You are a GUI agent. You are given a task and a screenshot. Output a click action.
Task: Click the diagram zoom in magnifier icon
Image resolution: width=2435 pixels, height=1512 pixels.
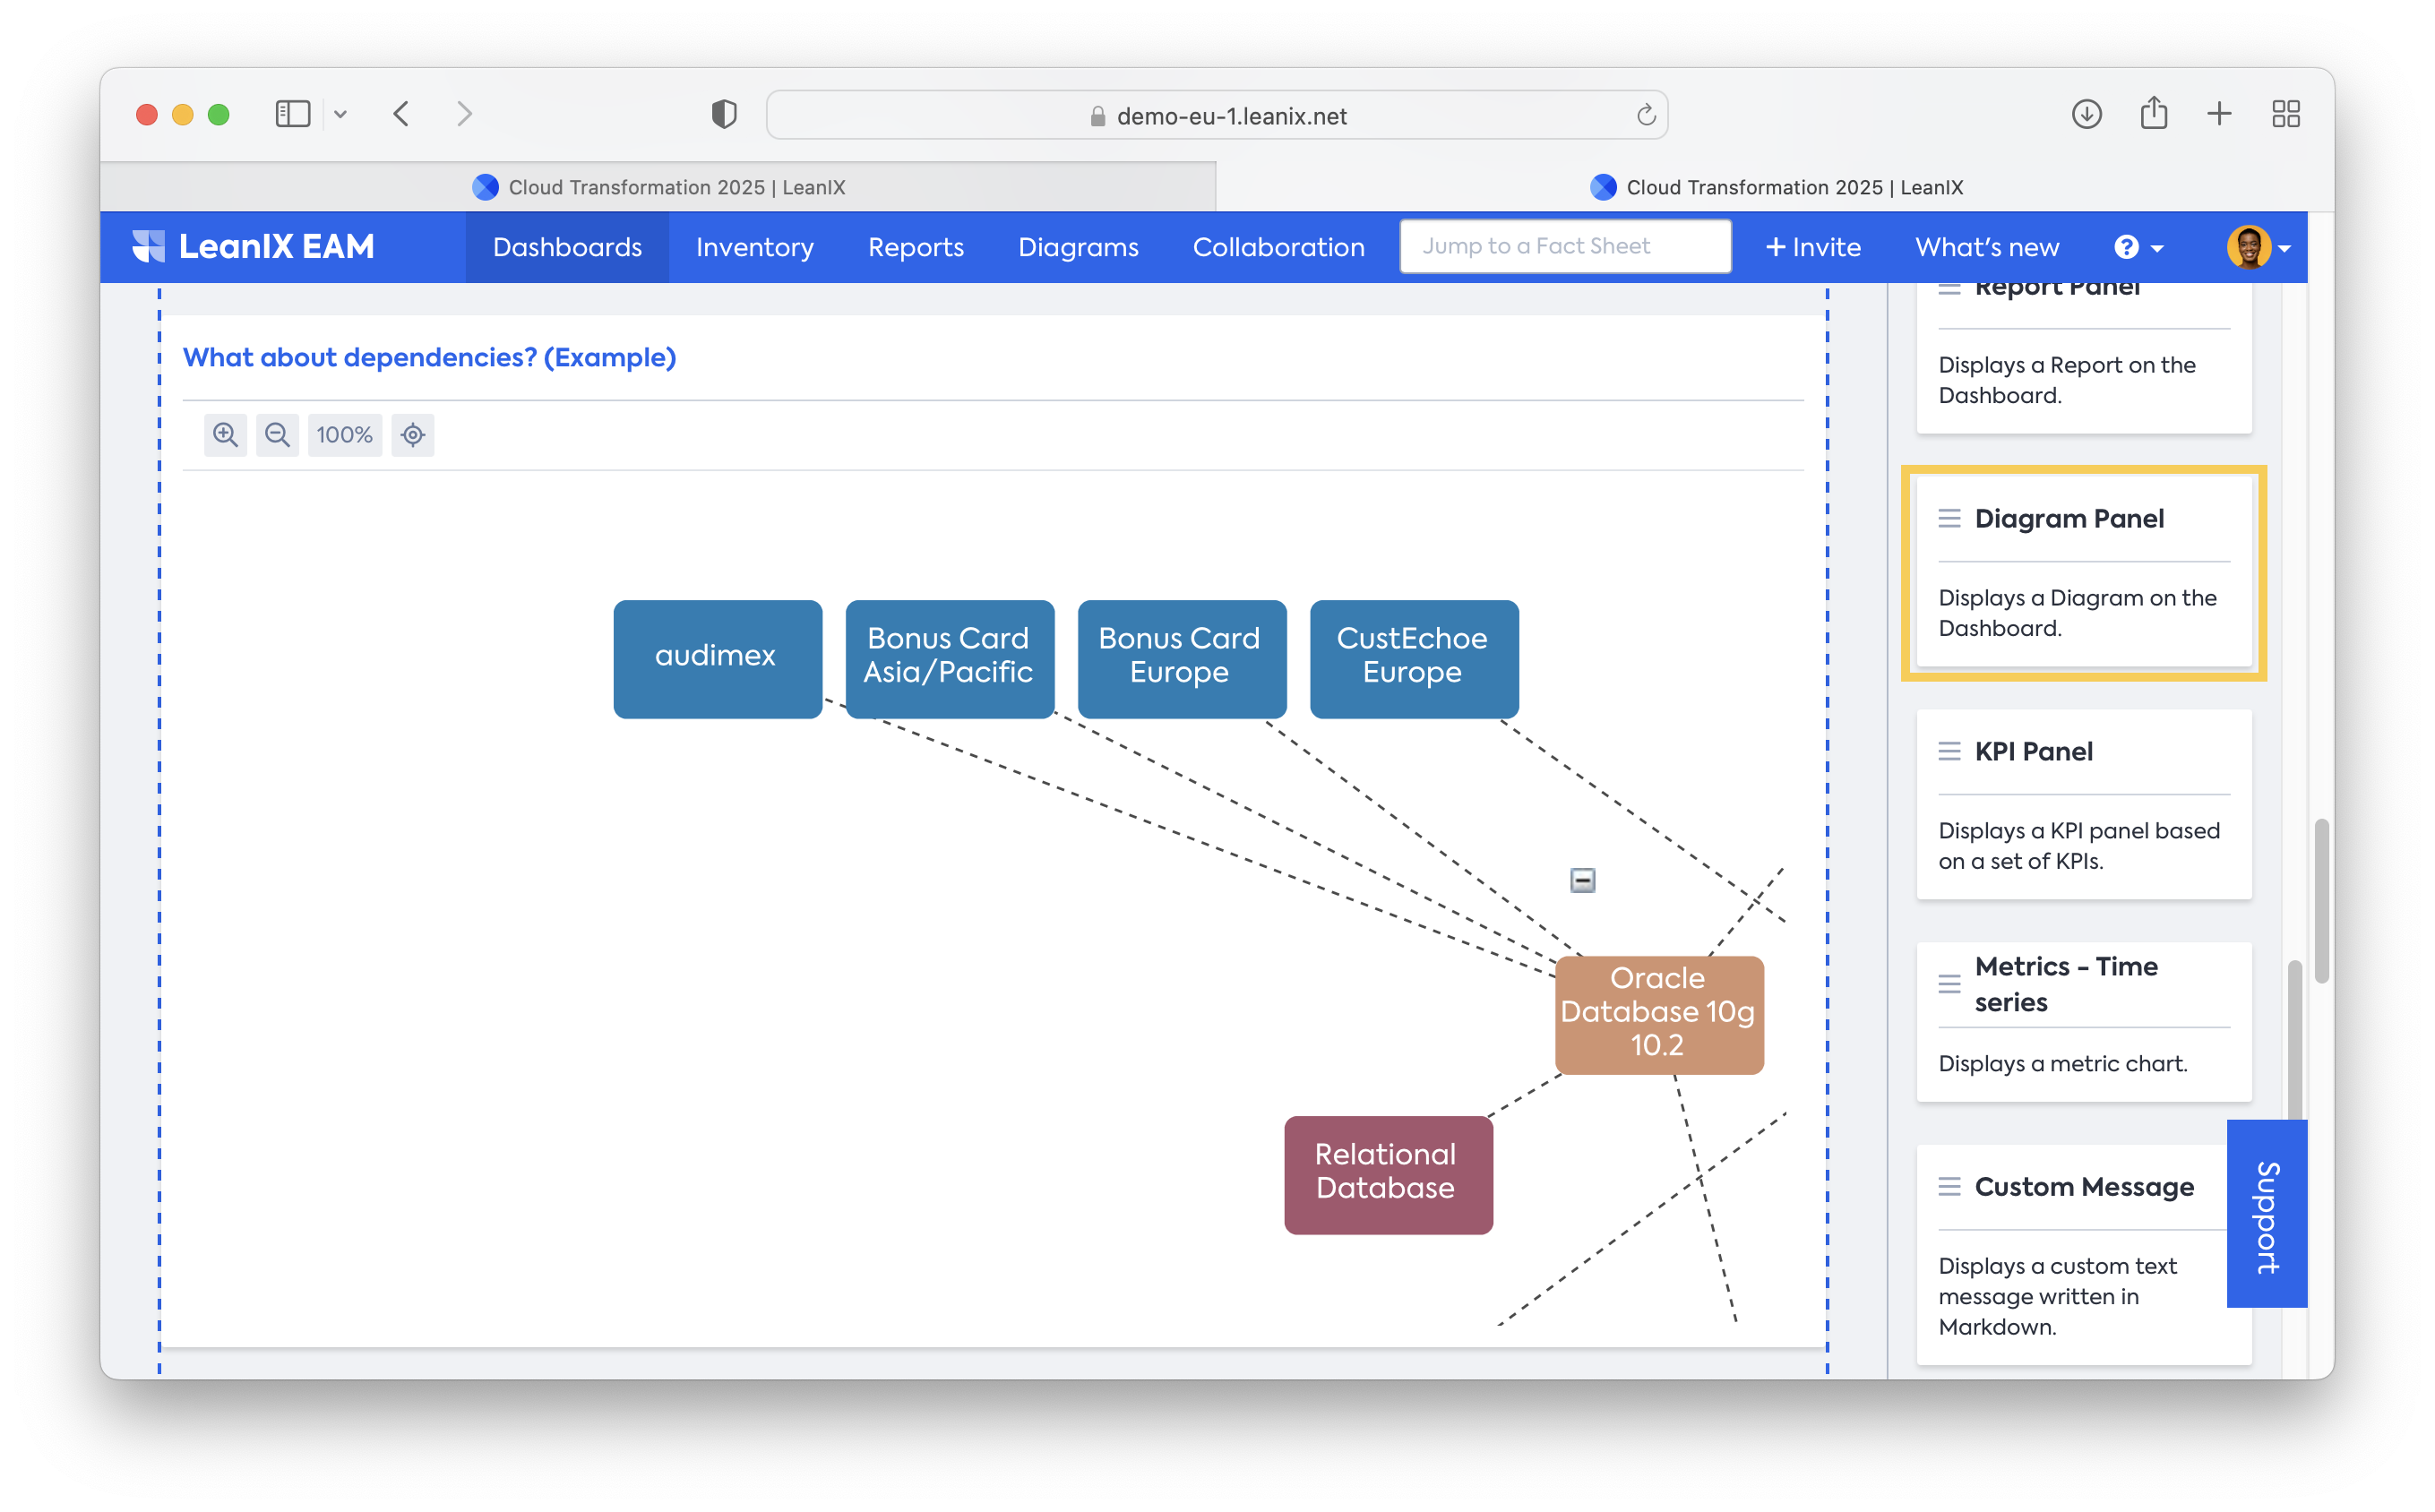225,435
